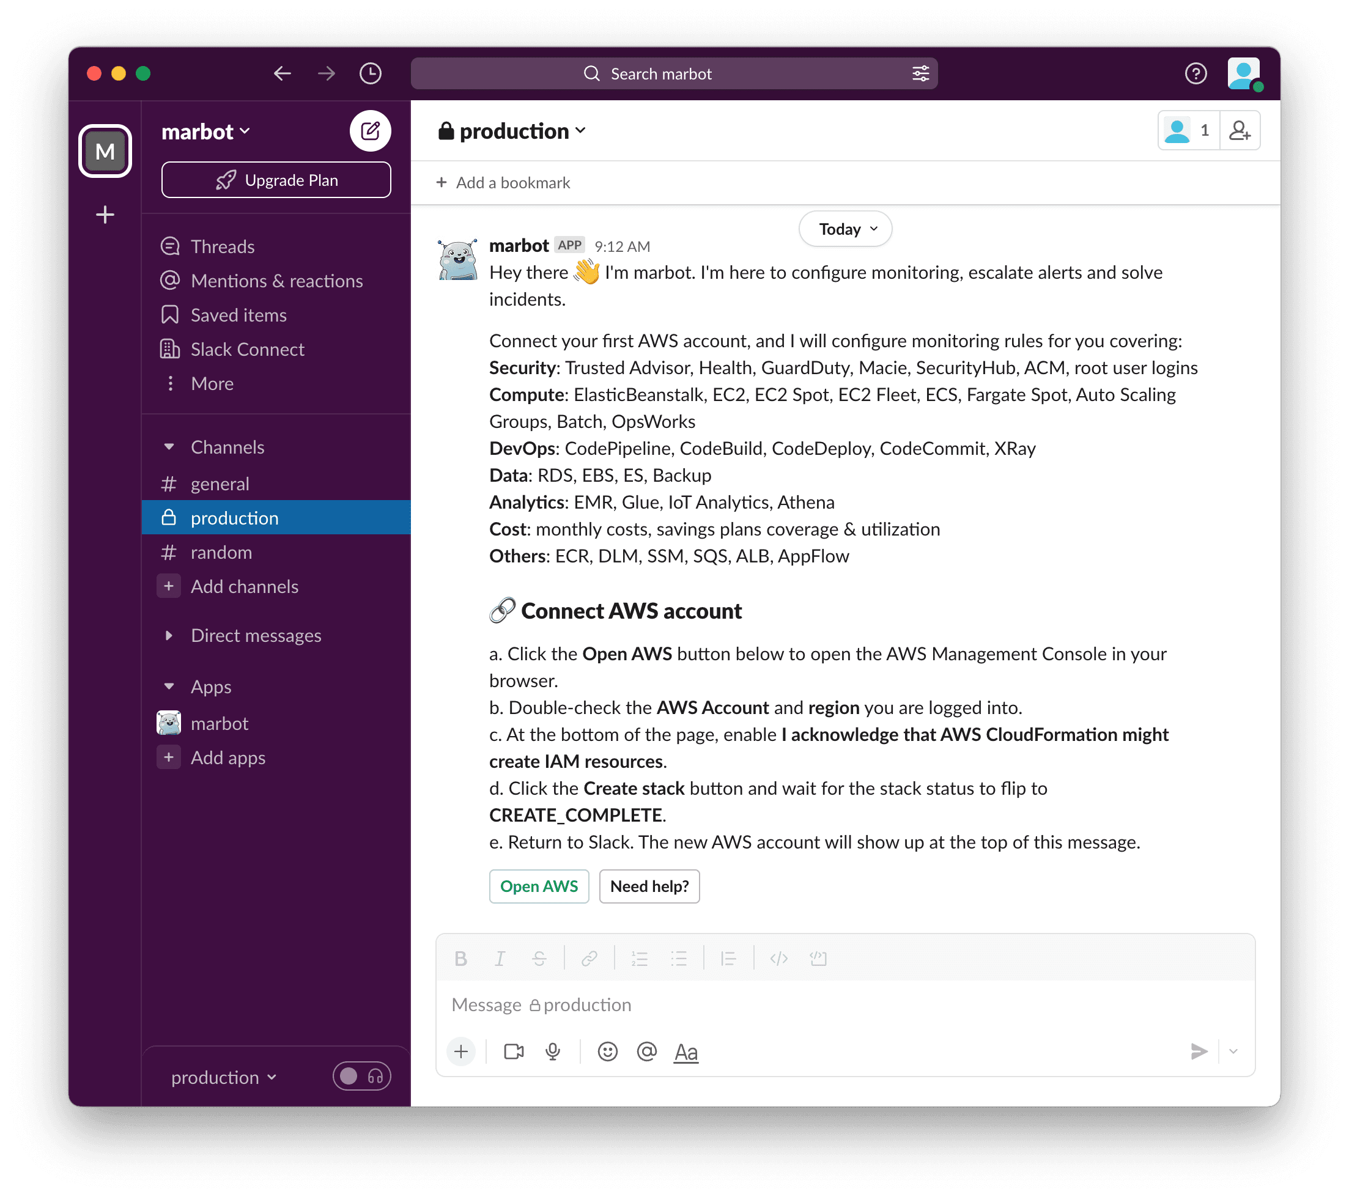This screenshot has width=1349, height=1197.
Task: Open the send options arrow
Action: 1233,1051
